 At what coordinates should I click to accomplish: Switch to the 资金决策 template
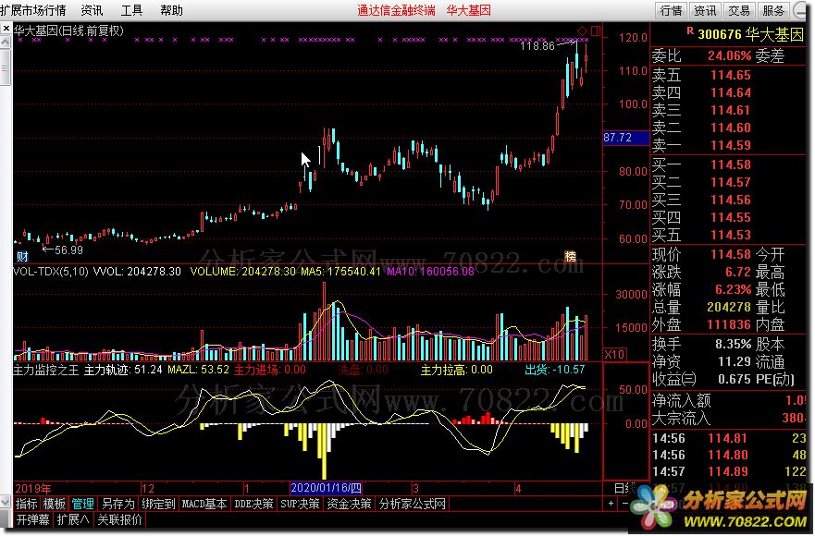[349, 504]
